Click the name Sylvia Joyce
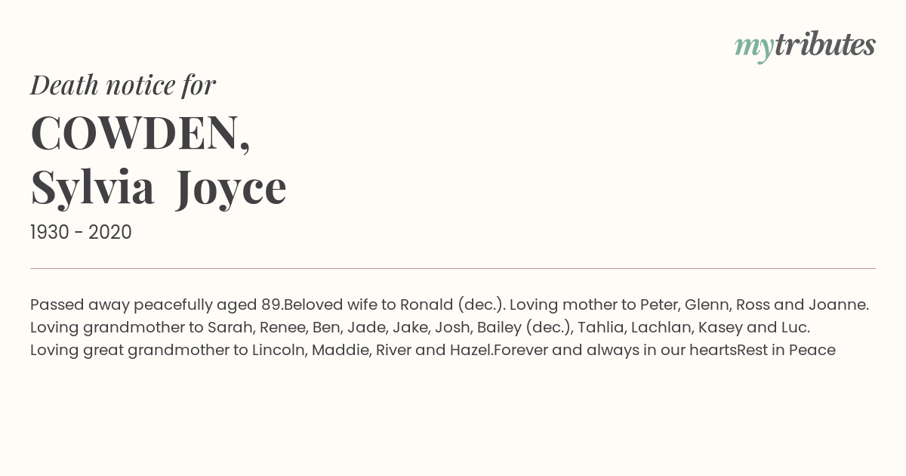 159,187
